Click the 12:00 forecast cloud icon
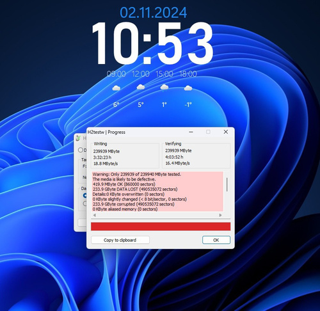The image size is (320, 311). point(141,87)
